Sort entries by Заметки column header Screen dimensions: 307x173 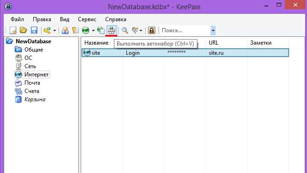[x=261, y=43]
